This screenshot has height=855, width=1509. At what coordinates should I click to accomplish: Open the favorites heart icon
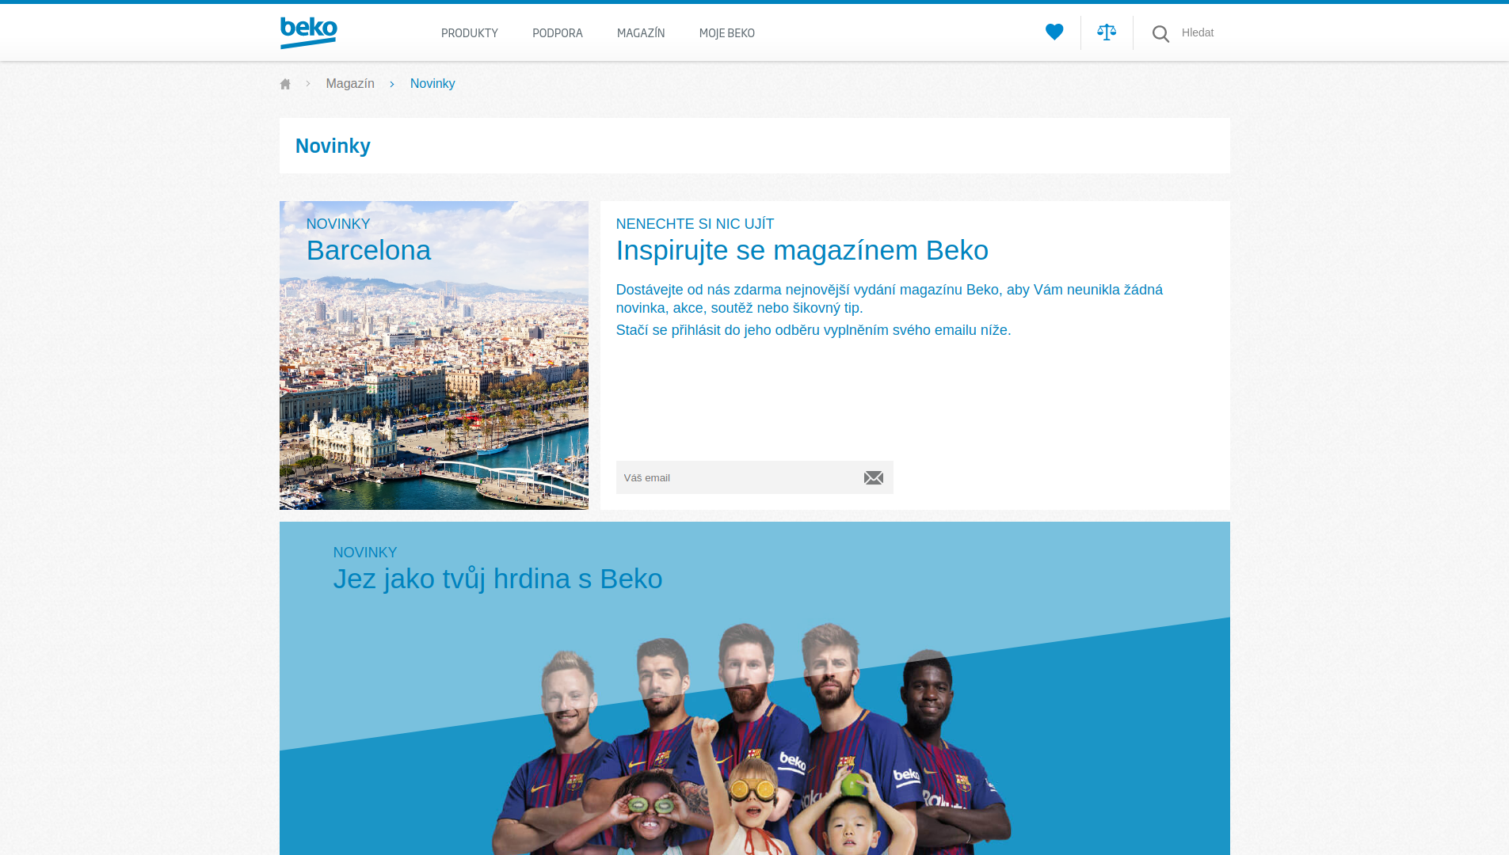click(x=1054, y=32)
